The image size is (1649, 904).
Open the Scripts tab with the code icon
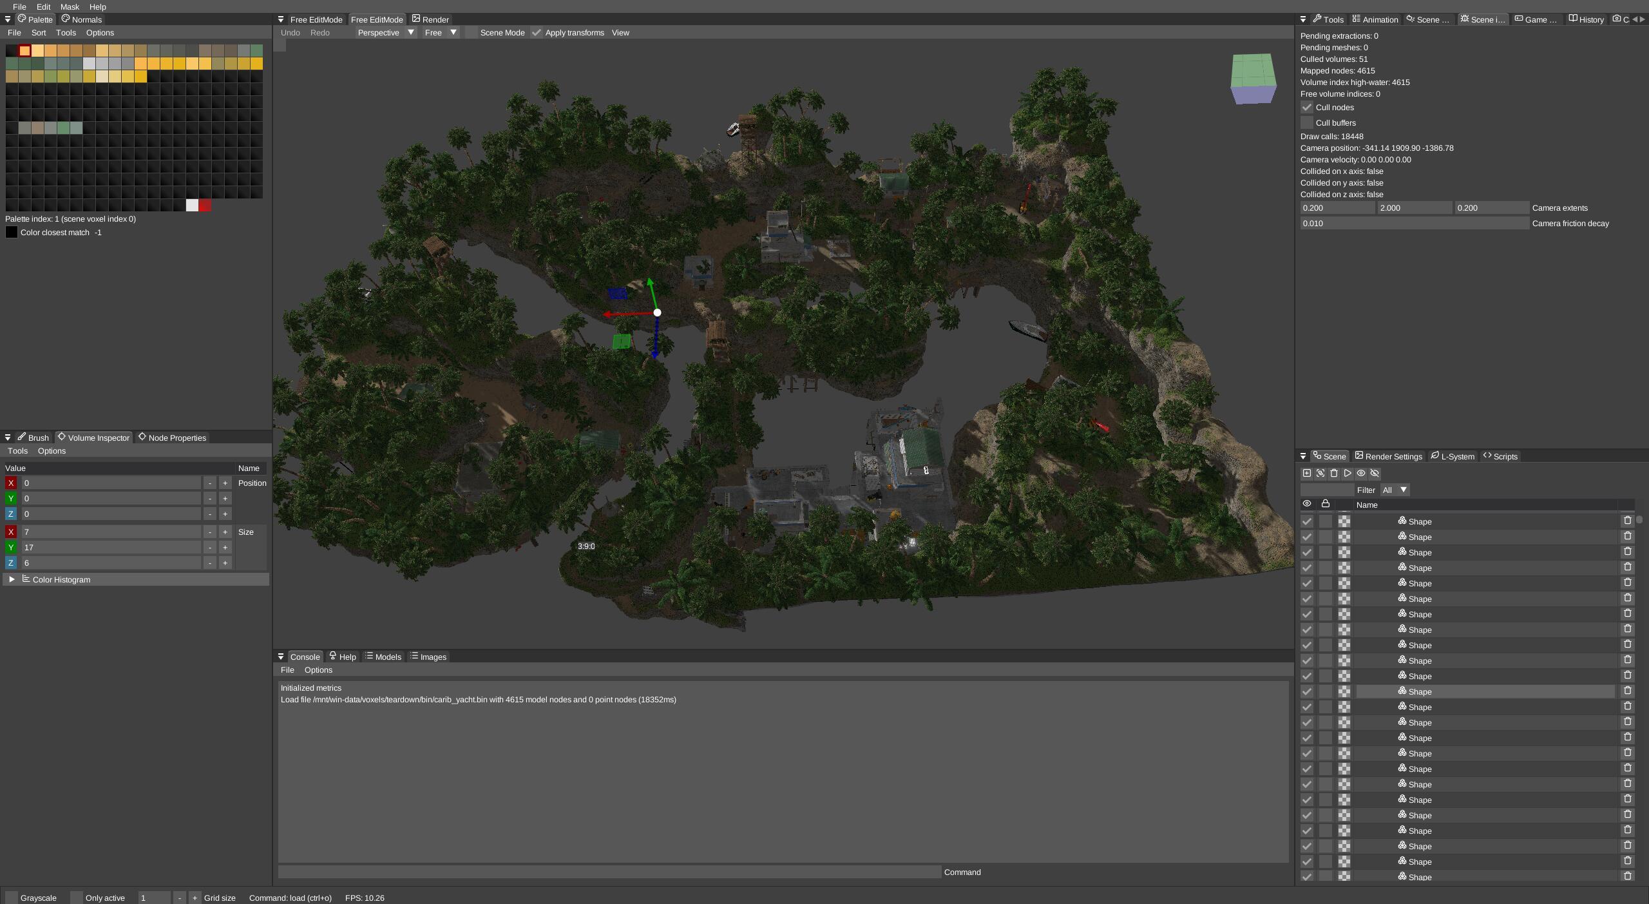(1500, 456)
